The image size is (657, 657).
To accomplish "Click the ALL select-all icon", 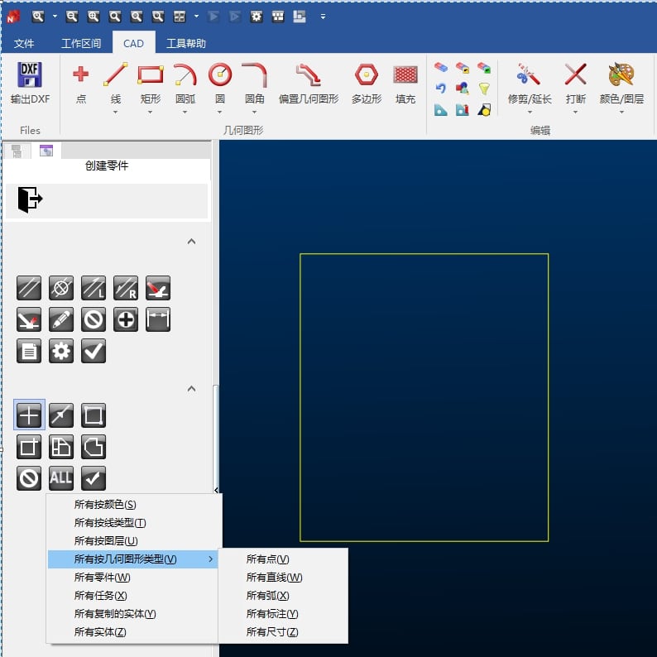I will (x=61, y=478).
